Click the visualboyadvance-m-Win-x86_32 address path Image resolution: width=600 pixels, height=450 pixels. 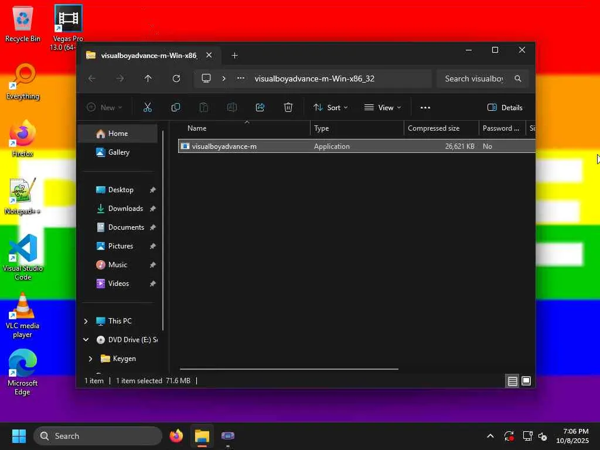315,79
